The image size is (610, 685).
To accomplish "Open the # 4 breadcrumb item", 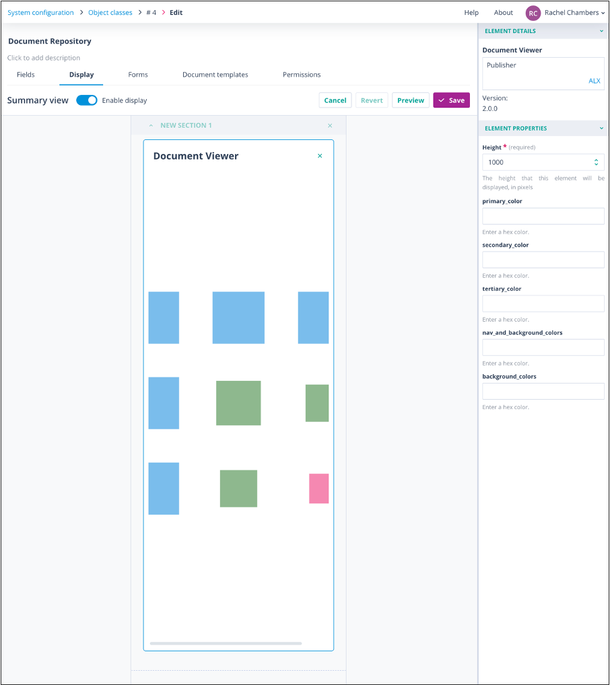I will [x=151, y=13].
